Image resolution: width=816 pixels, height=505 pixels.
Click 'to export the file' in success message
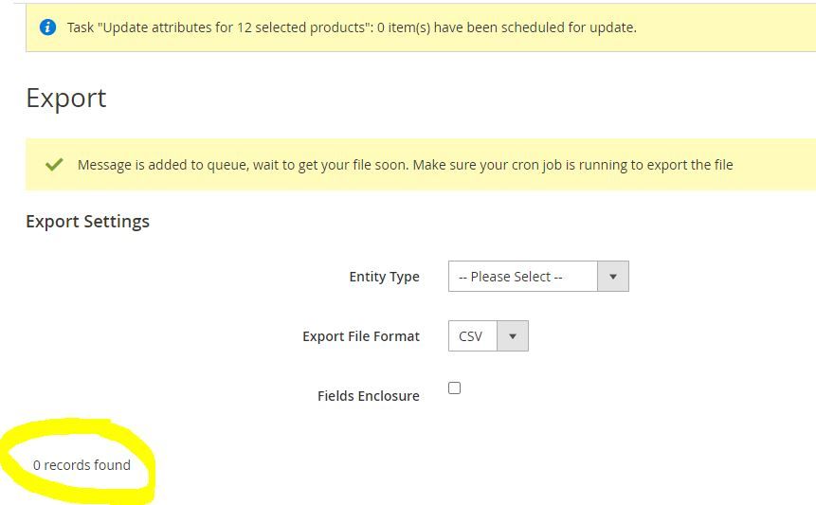(690, 165)
